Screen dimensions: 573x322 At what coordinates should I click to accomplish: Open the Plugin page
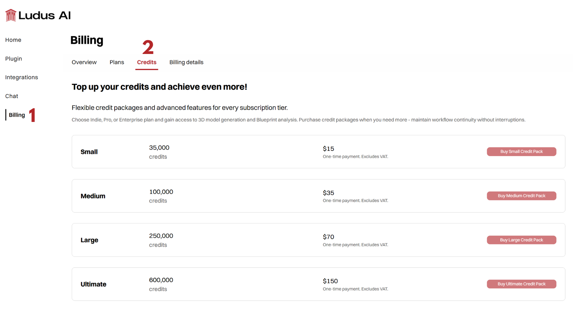(13, 59)
